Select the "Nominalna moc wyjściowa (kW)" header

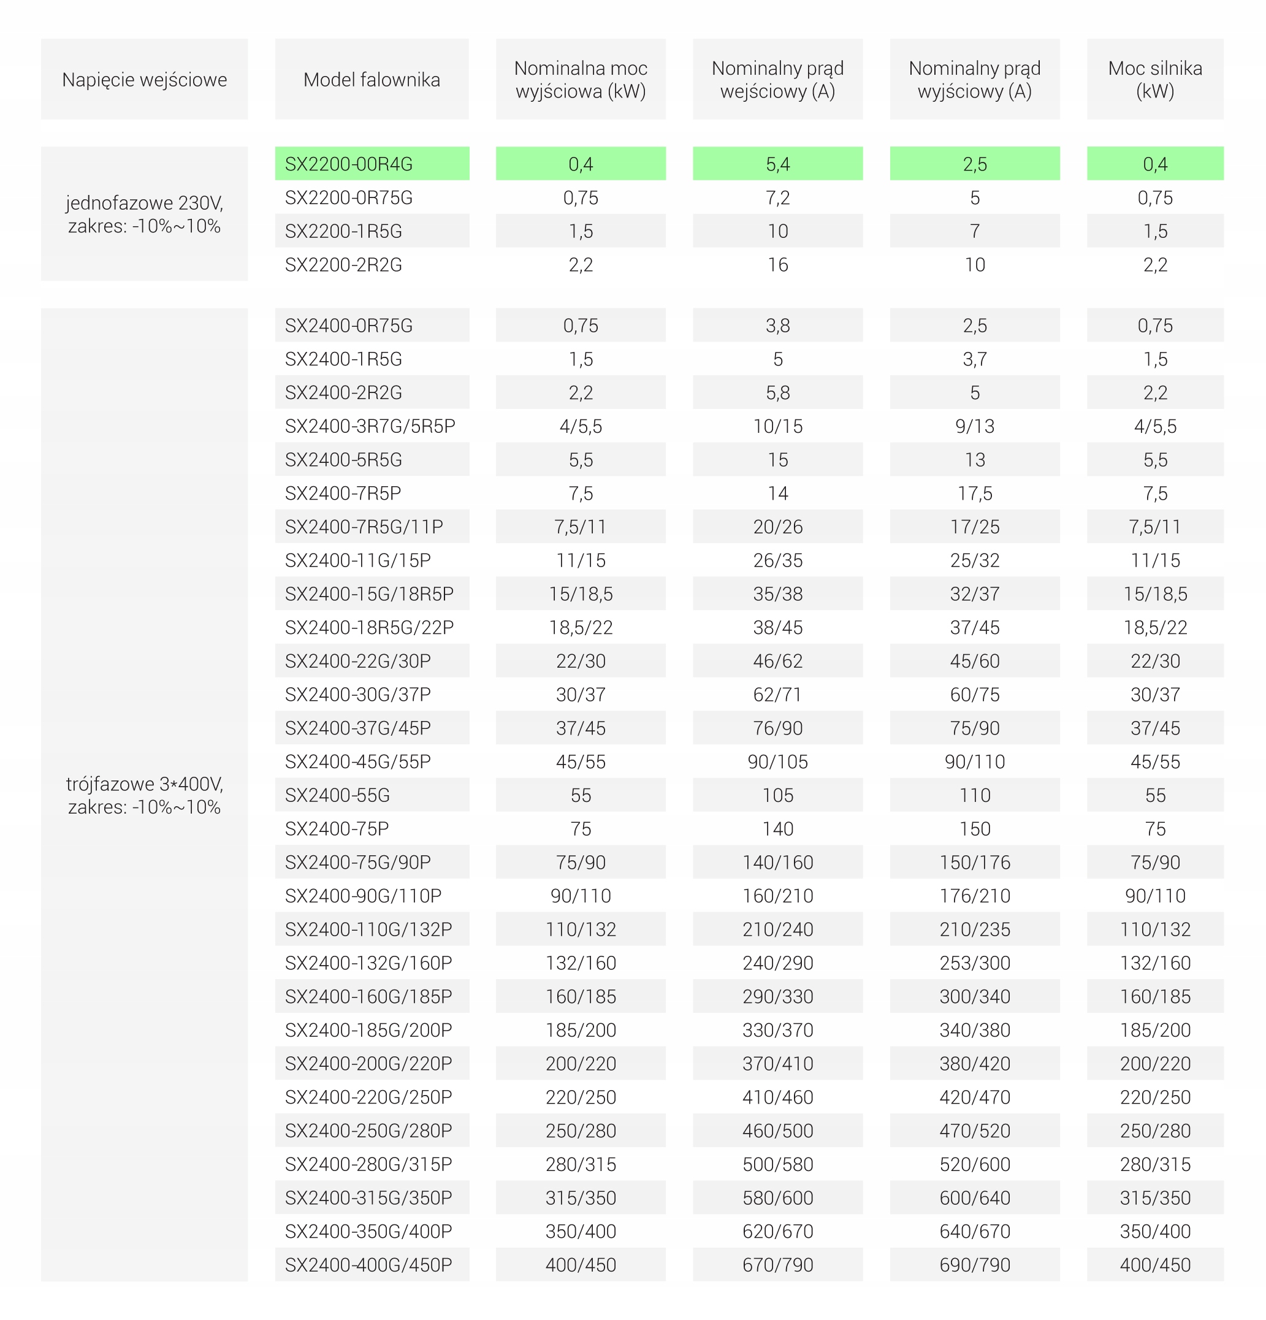pos(581,80)
